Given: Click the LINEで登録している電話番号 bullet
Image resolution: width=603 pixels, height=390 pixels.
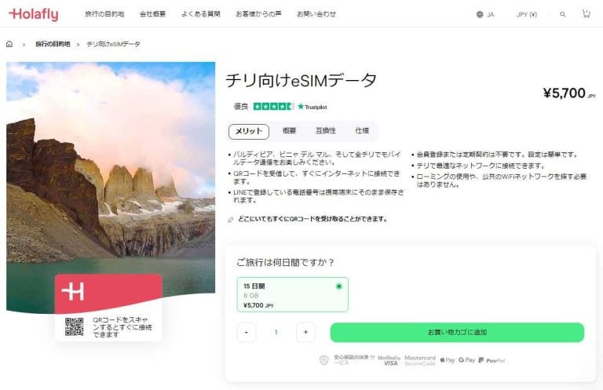Looking at the screenshot, I should (319, 196).
